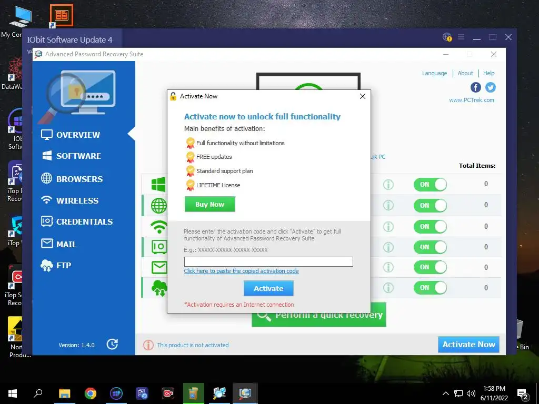Click the info icon in the browsers globe row
Image resolution: width=539 pixels, height=404 pixels.
click(388, 206)
